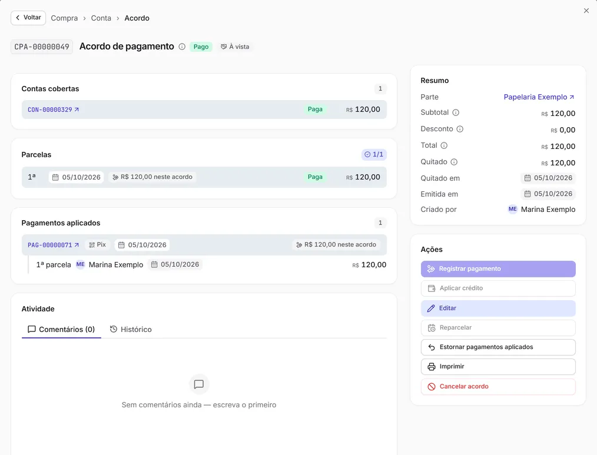Click Cancelar acordo button
Screen dimensions: 597x455
(x=498, y=387)
